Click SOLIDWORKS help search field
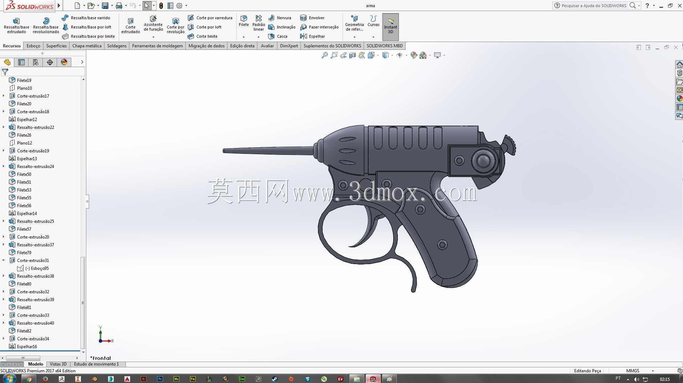This screenshot has width=683, height=383. tap(594, 6)
